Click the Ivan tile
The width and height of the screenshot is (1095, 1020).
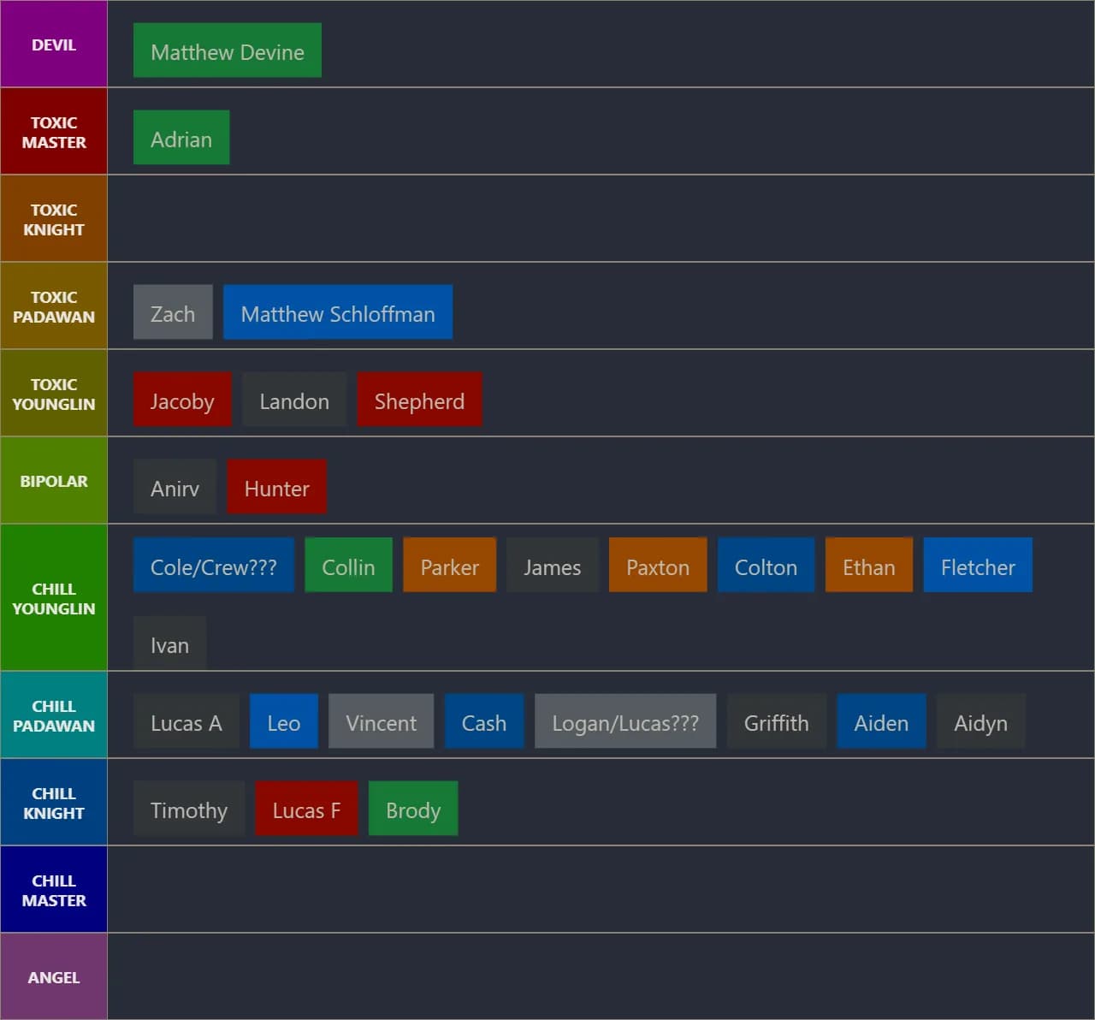coord(169,644)
